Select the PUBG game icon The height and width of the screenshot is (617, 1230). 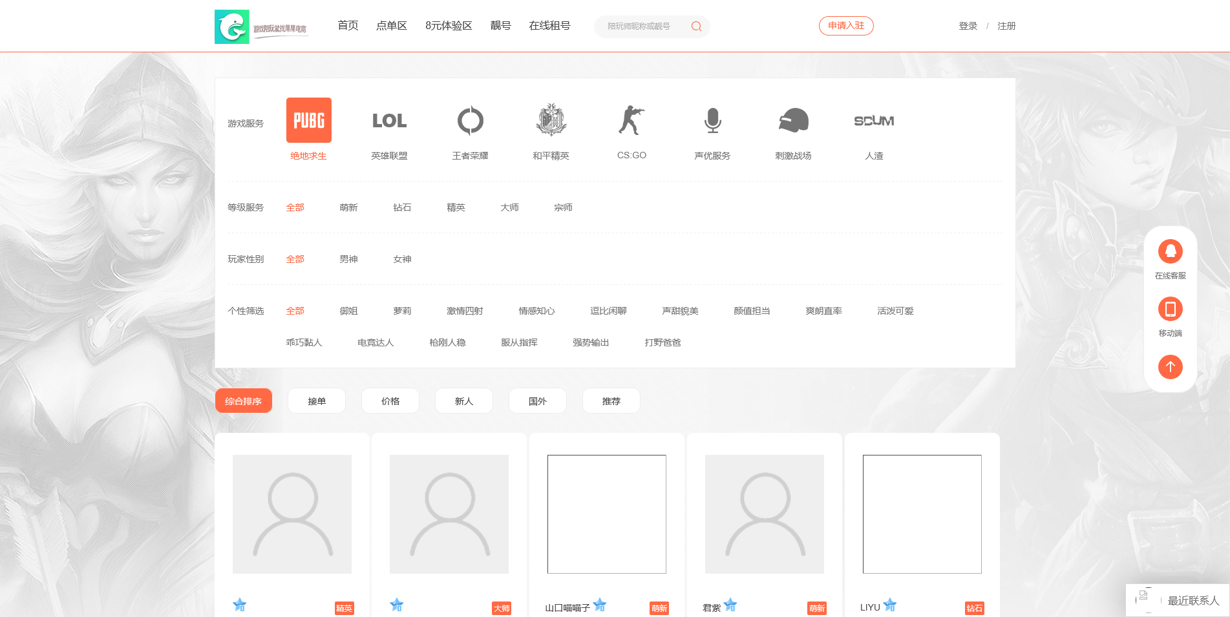[x=309, y=120]
